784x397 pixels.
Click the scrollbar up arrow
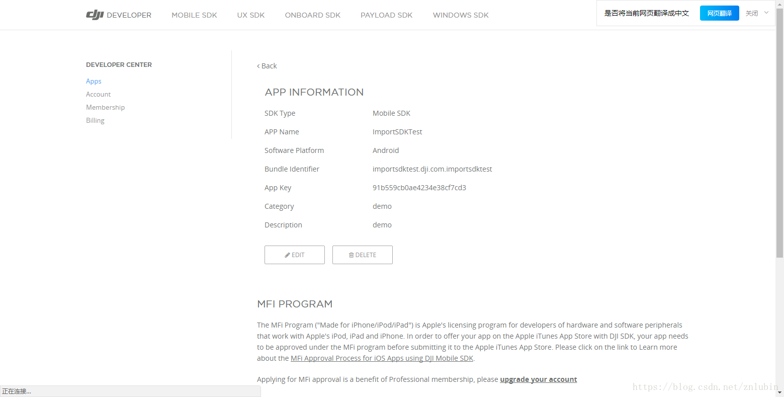click(x=779, y=4)
